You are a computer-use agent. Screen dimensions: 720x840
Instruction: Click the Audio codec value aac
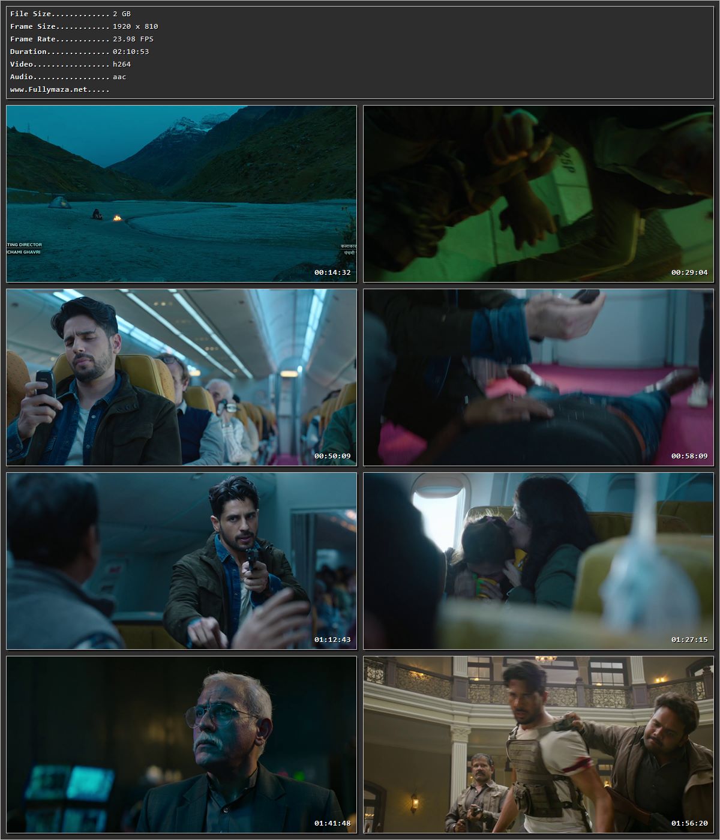119,77
